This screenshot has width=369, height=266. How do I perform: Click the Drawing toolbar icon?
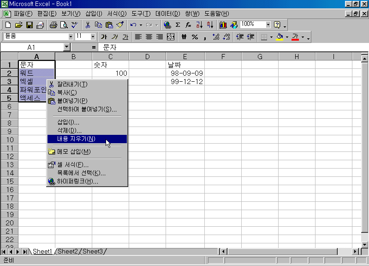click(x=234, y=25)
